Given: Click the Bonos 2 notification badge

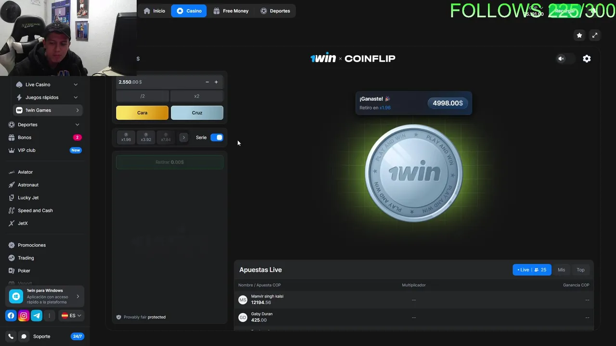Looking at the screenshot, I should click(x=77, y=137).
